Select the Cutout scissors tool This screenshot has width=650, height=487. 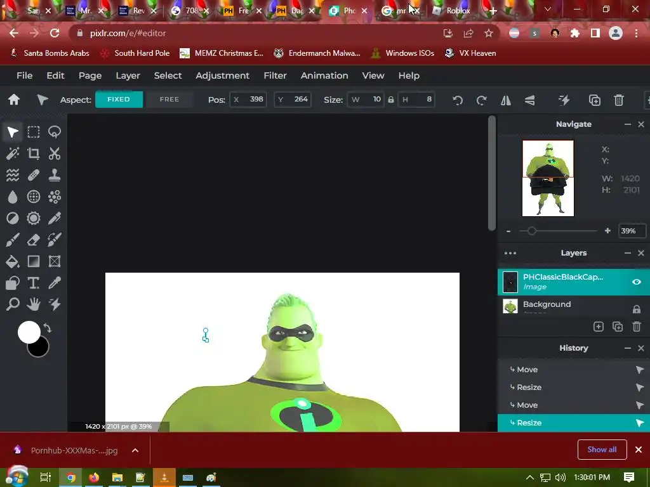[55, 153]
